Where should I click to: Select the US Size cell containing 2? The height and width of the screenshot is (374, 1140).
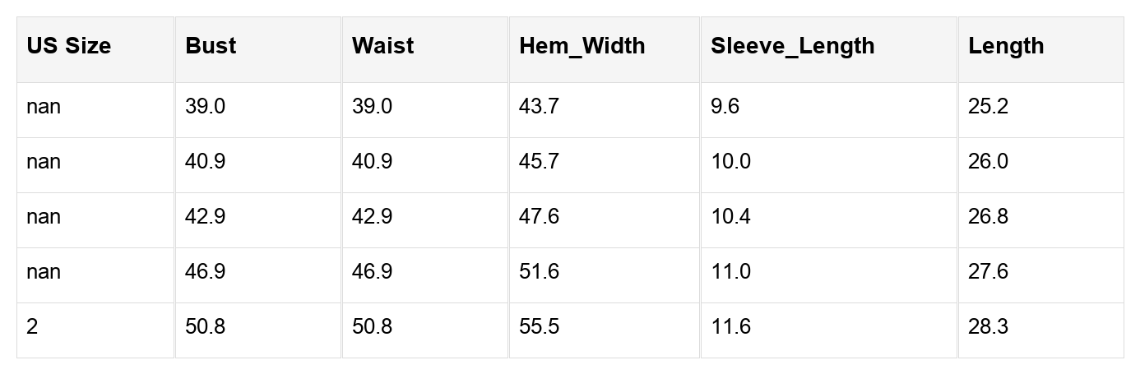click(32, 327)
